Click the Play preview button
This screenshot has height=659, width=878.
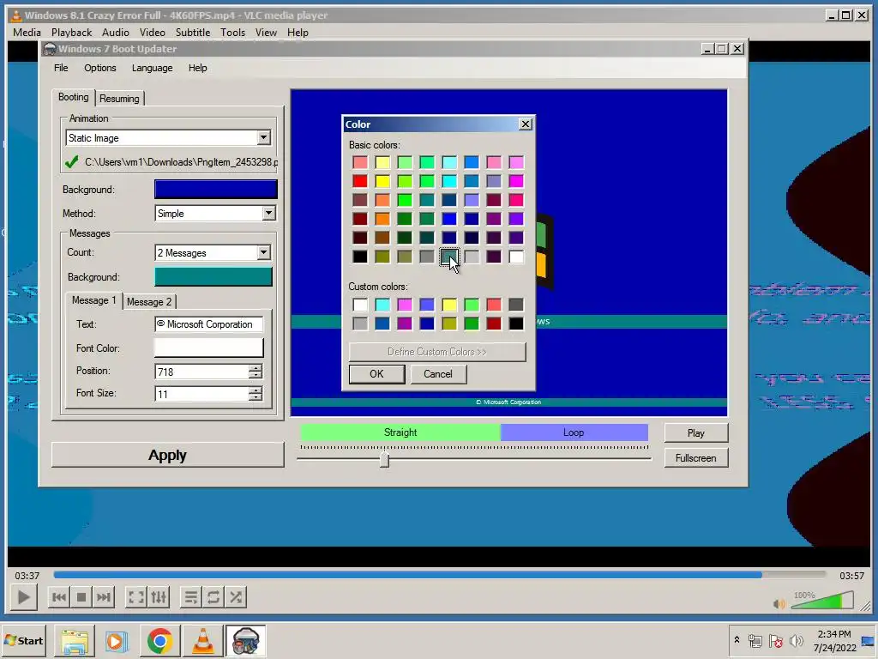(696, 433)
